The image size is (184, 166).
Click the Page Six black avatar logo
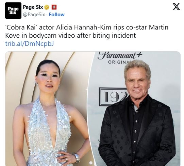click(13, 11)
